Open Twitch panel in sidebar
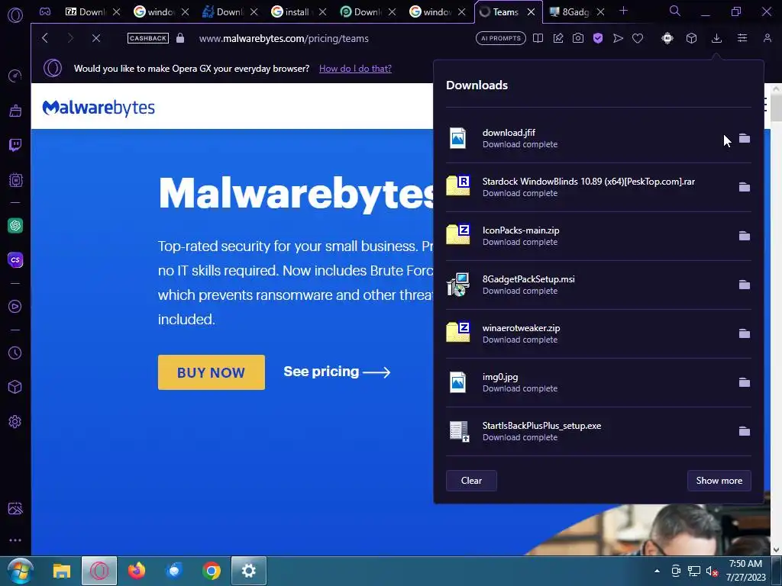The width and height of the screenshot is (782, 586). click(x=15, y=145)
